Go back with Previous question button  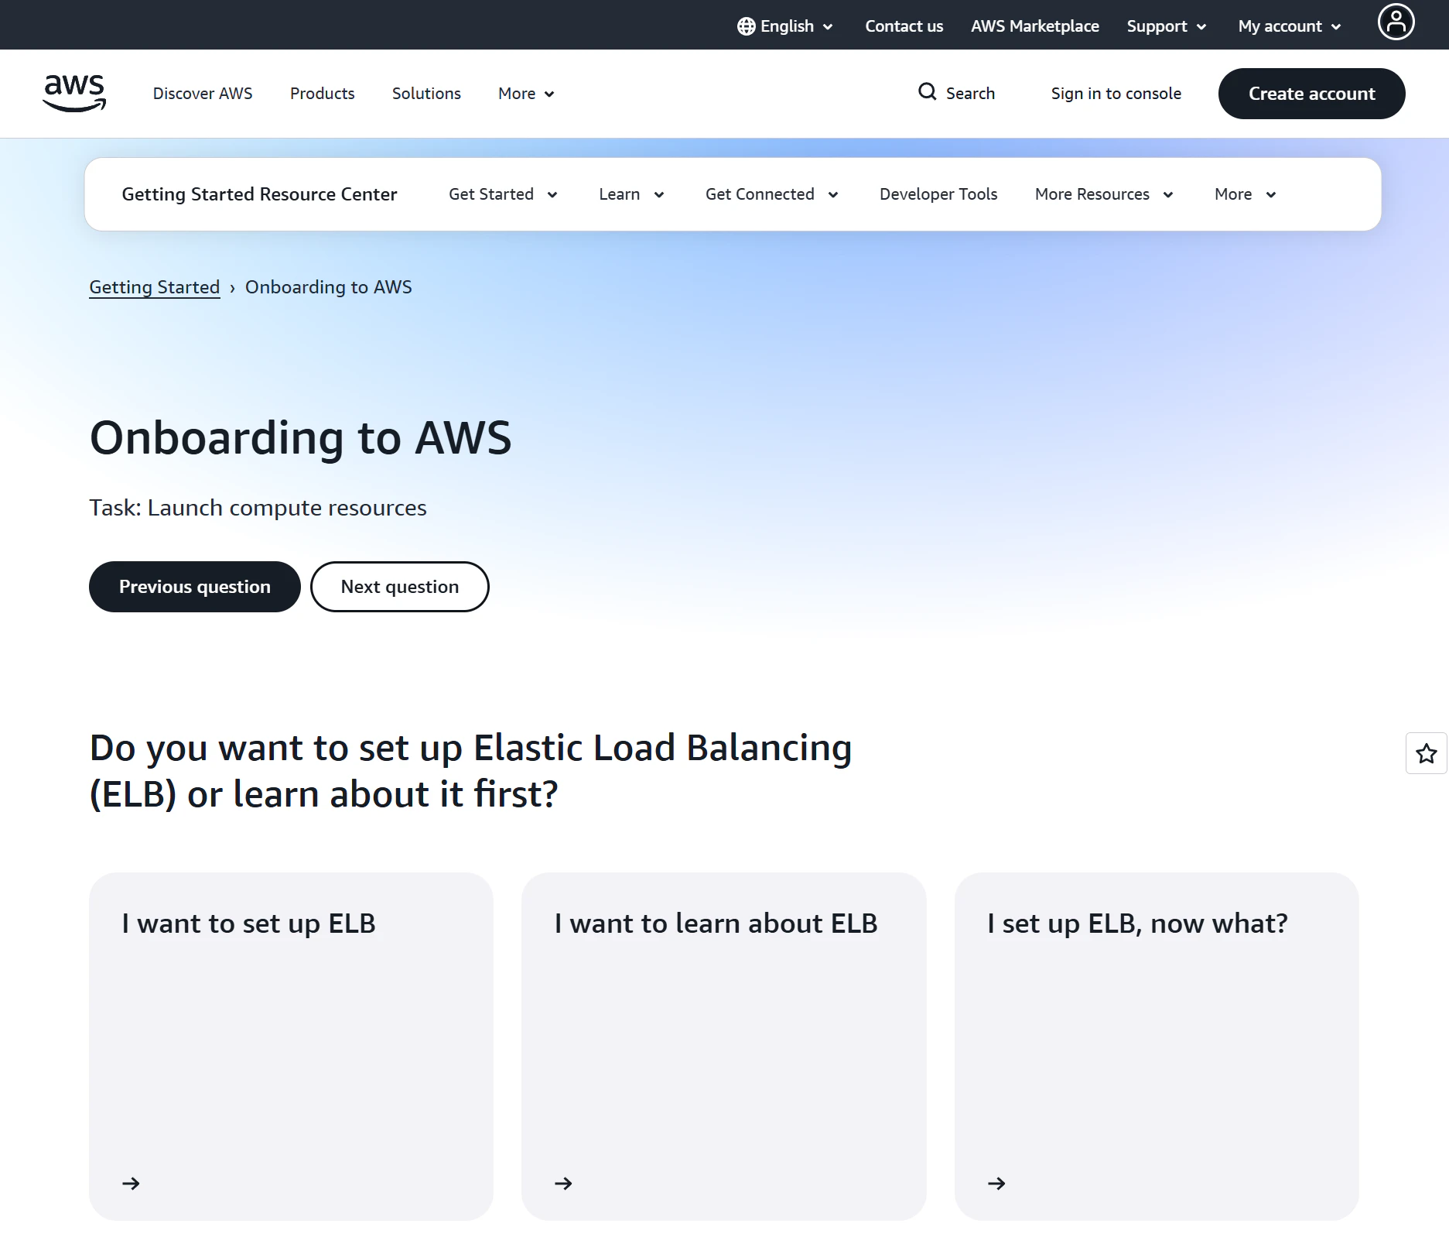point(195,587)
